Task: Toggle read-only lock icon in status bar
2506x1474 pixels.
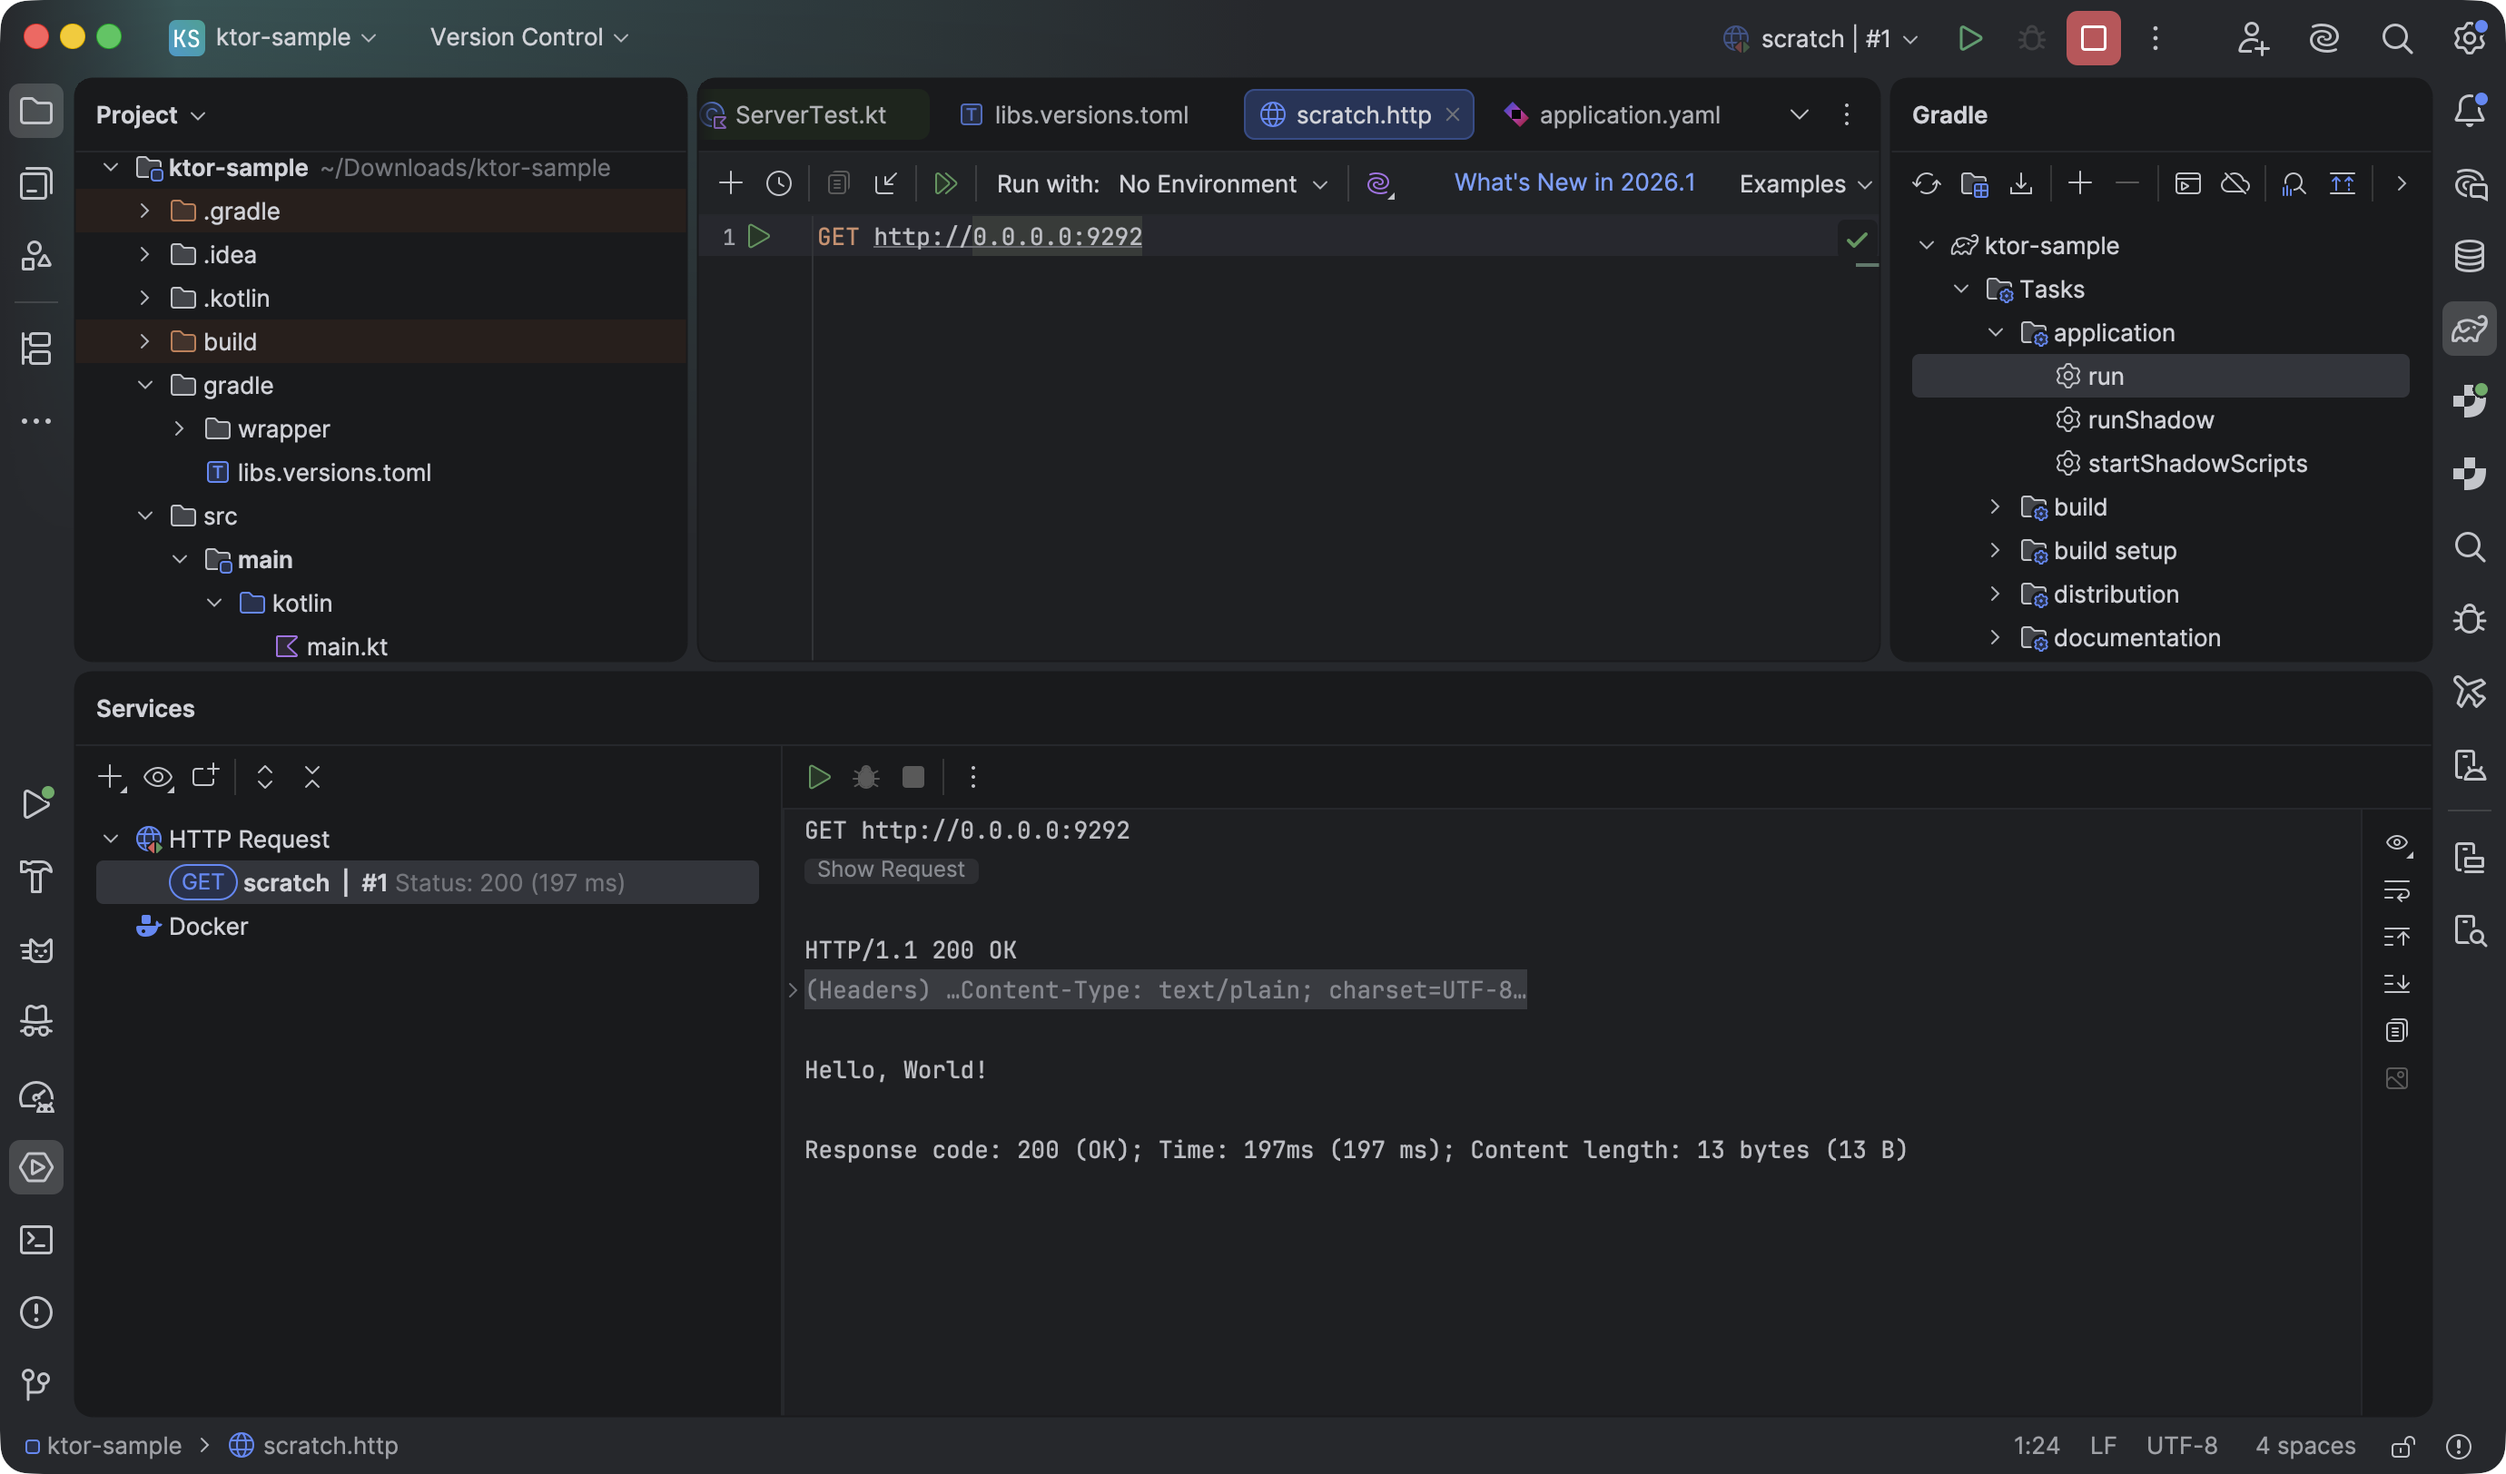Action: click(2403, 1445)
